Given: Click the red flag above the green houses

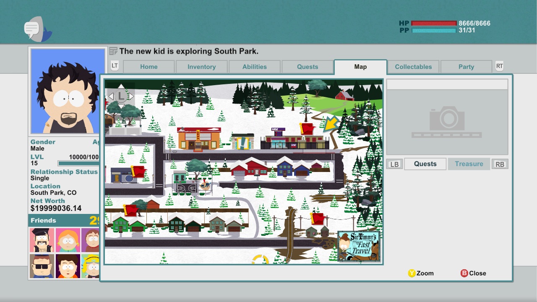Looking at the screenshot, I should (131, 210).
